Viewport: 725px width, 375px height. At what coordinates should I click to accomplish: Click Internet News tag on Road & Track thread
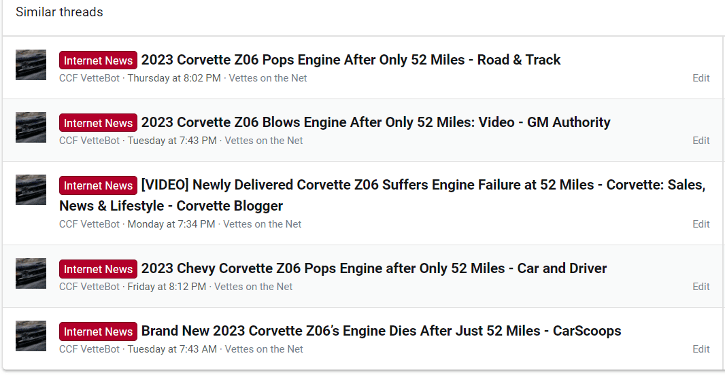pyautogui.click(x=98, y=60)
